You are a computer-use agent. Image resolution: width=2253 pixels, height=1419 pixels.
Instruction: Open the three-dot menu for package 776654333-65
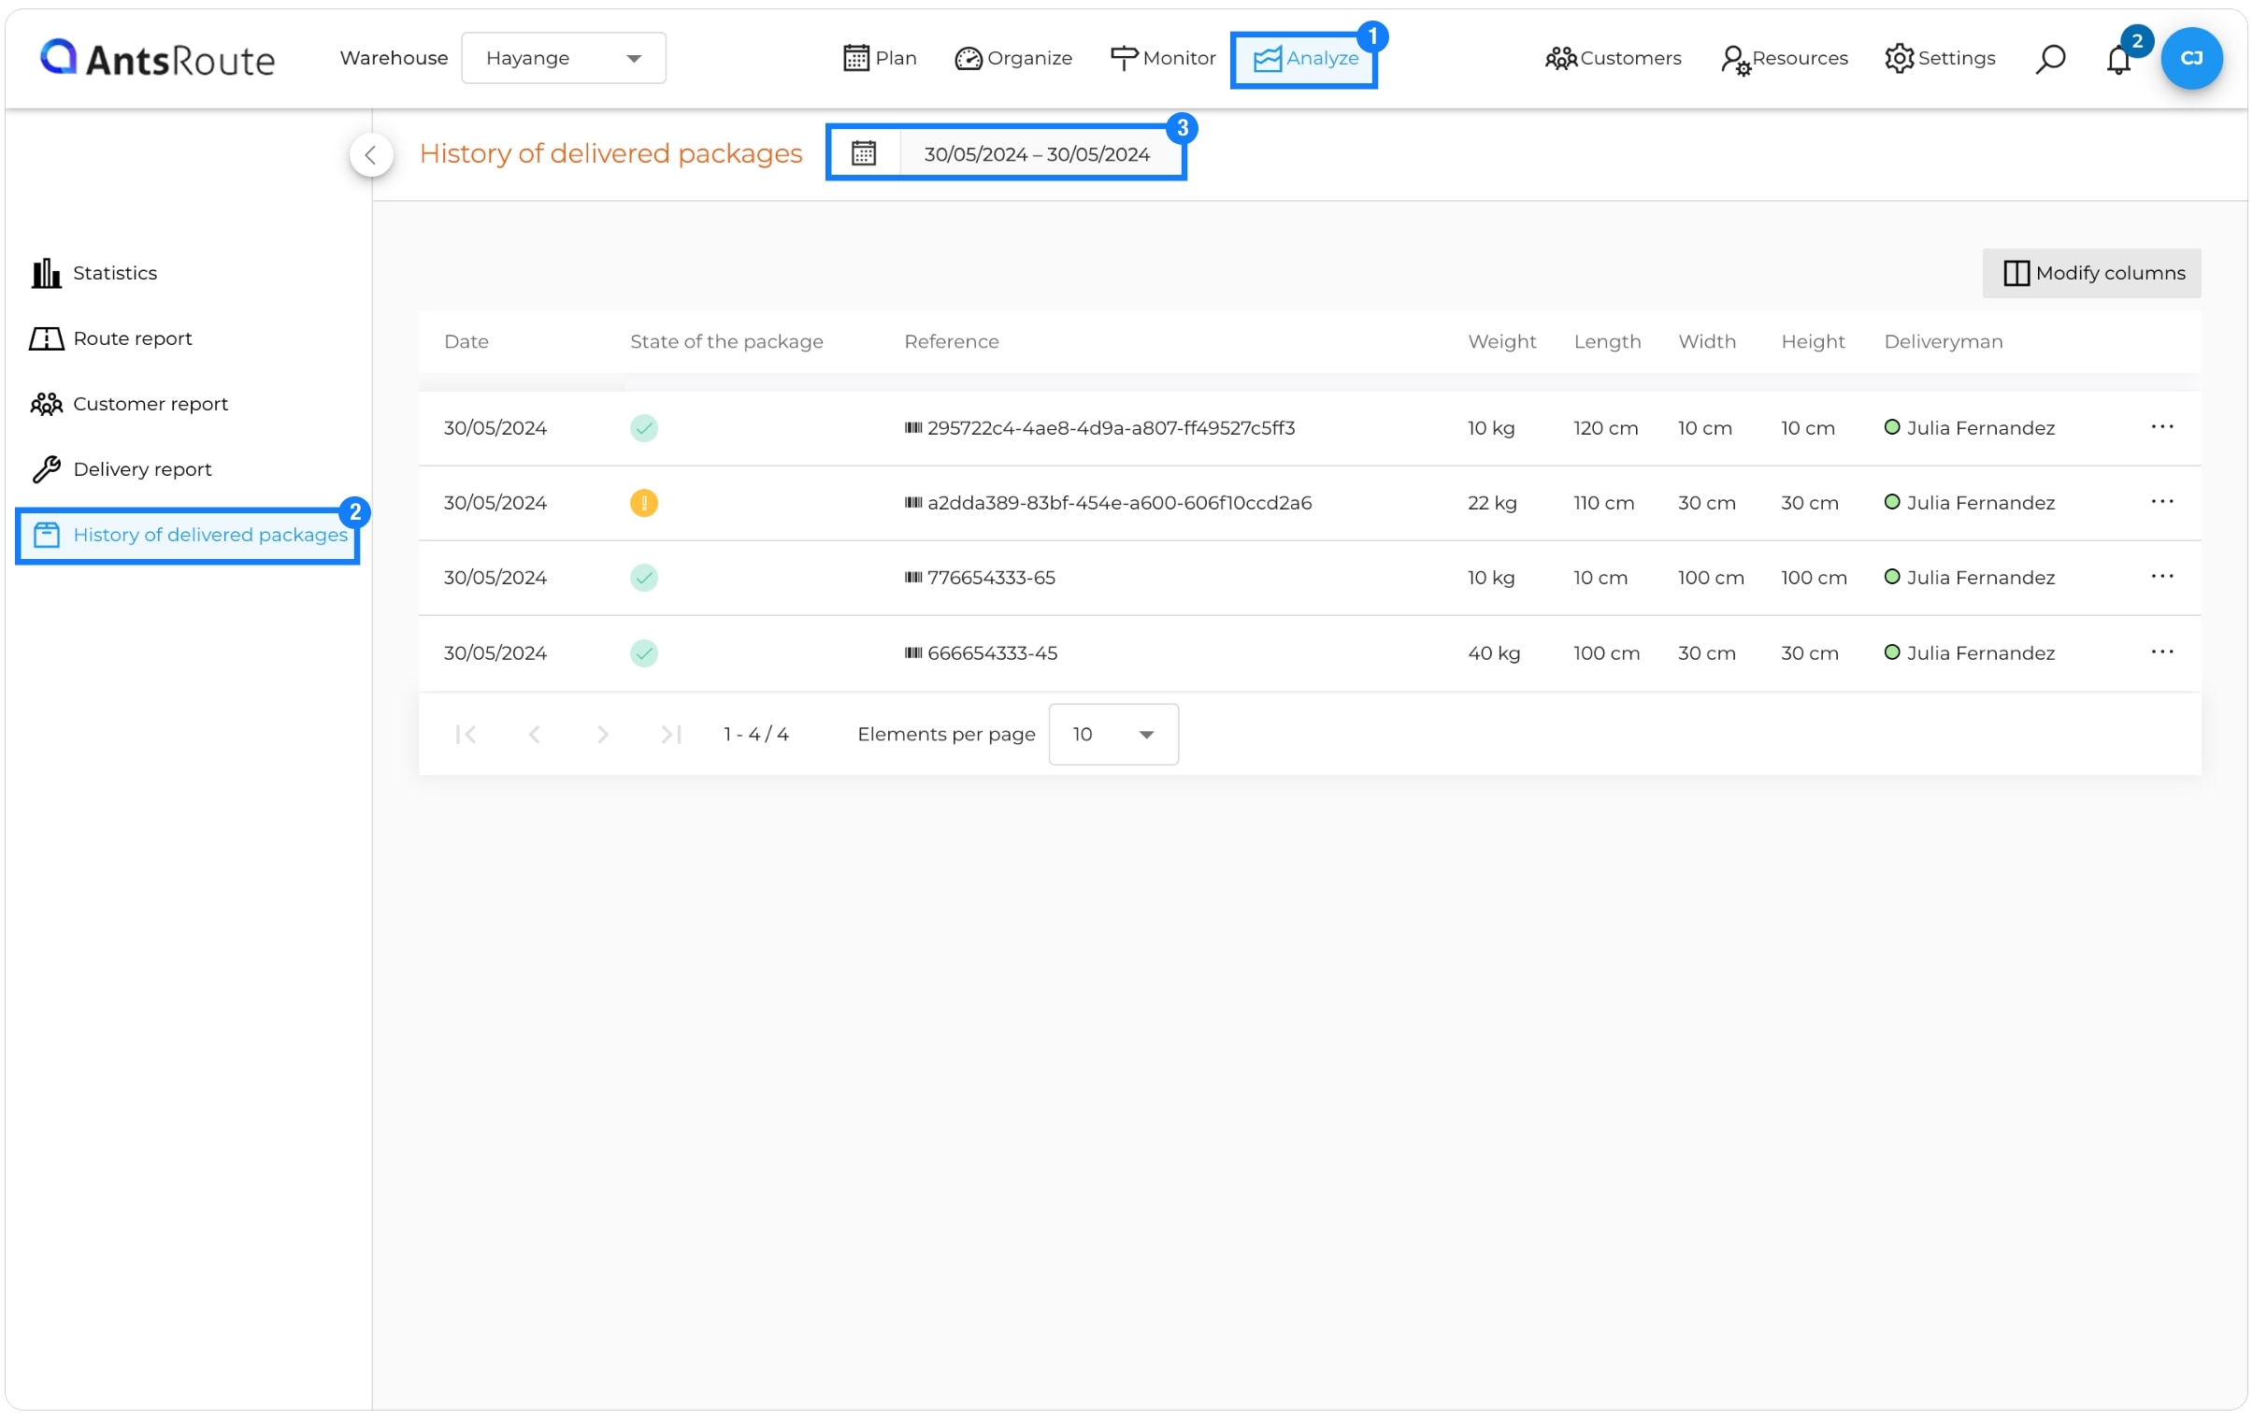(2162, 576)
